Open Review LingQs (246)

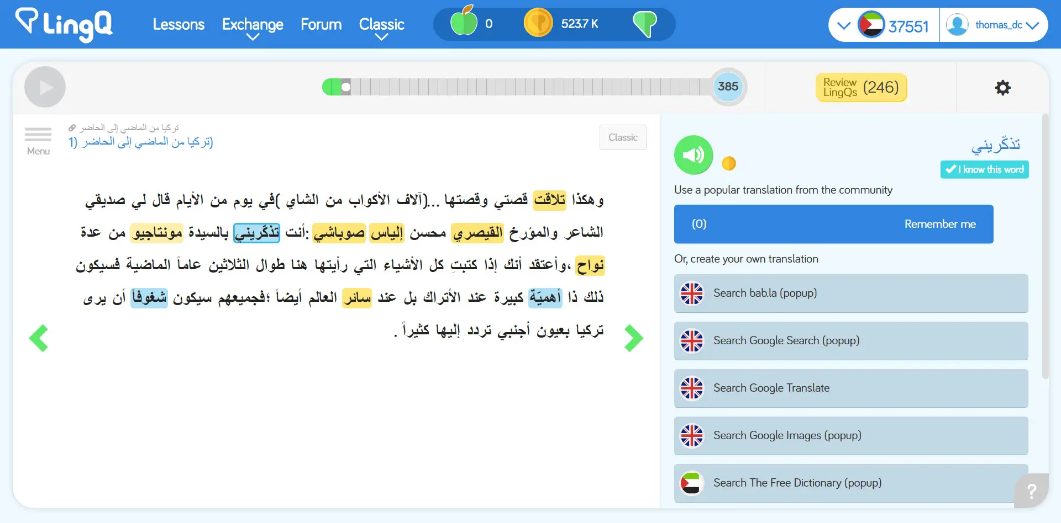click(861, 87)
